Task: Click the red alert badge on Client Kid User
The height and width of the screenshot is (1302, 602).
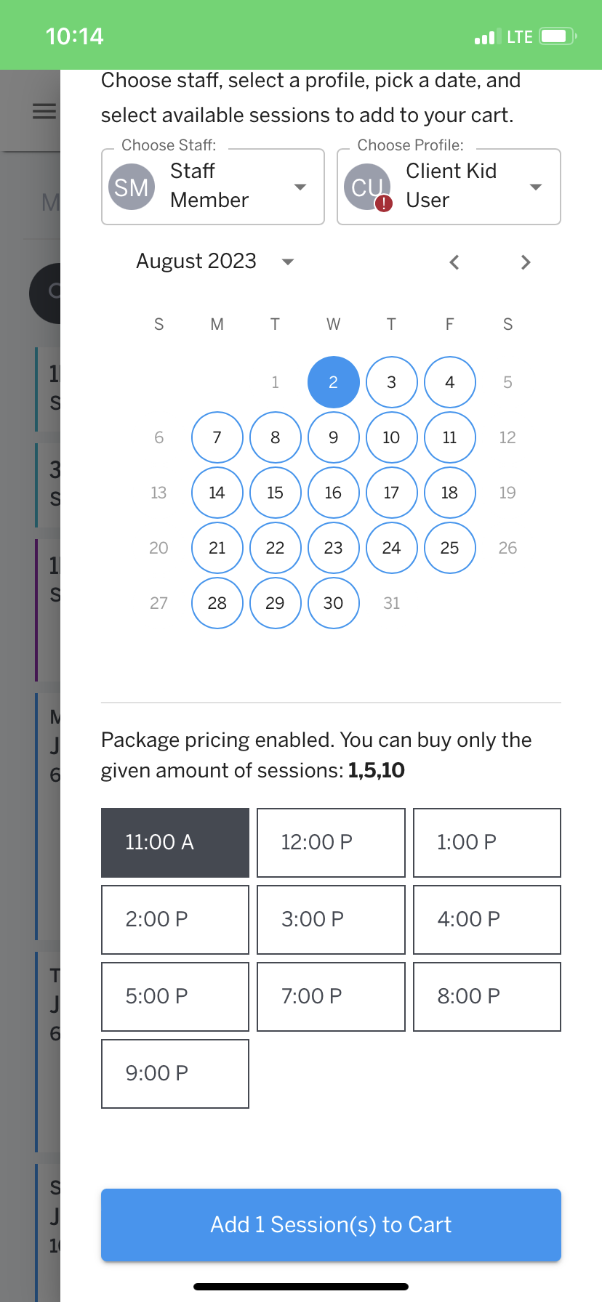Action: tap(384, 201)
